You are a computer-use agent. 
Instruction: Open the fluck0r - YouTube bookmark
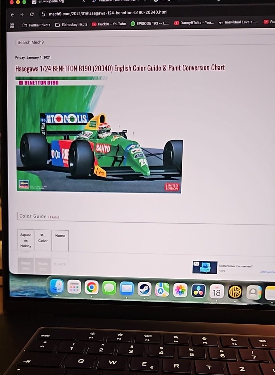point(109,24)
